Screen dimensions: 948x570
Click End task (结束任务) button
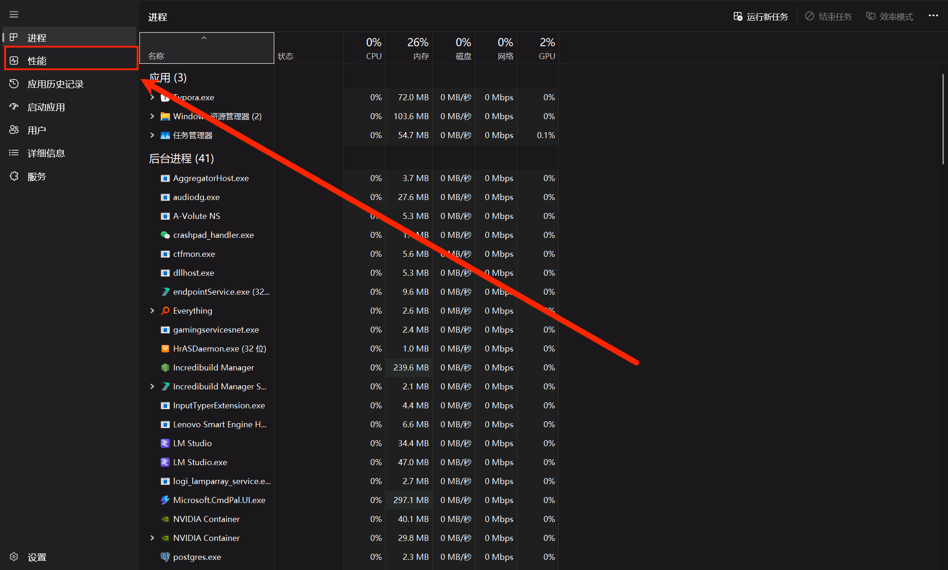[828, 17]
